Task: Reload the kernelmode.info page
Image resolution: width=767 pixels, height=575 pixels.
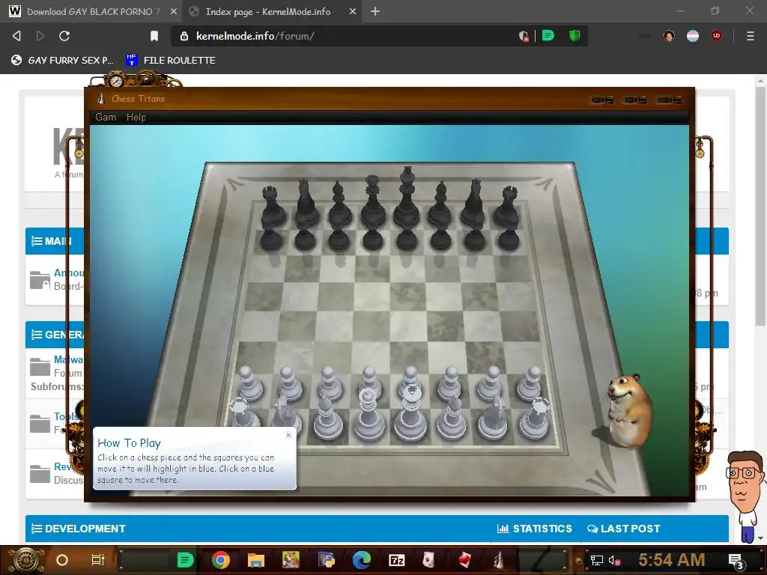Action: (x=64, y=36)
